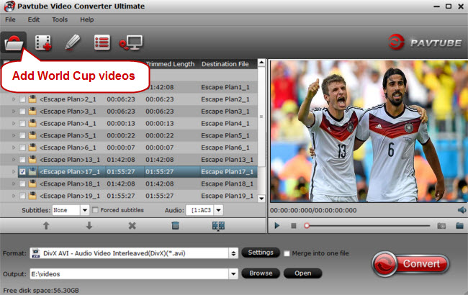The width and height of the screenshot is (468, 295).
Task: Expand the Escape Plan>19_1 row triangle
Action: 14,196
